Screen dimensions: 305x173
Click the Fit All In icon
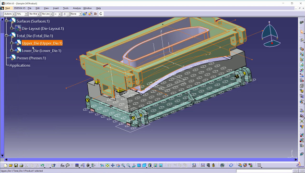click(x=107, y=165)
